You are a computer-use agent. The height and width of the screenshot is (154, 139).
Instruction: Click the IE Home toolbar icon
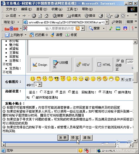[46, 16]
